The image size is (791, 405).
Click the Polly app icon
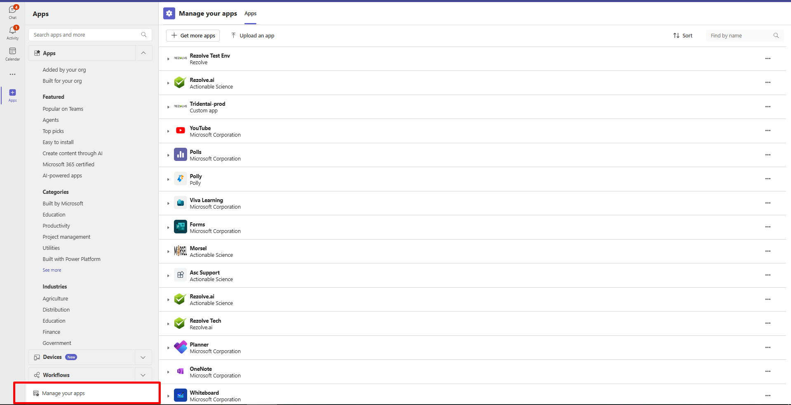[181, 179]
